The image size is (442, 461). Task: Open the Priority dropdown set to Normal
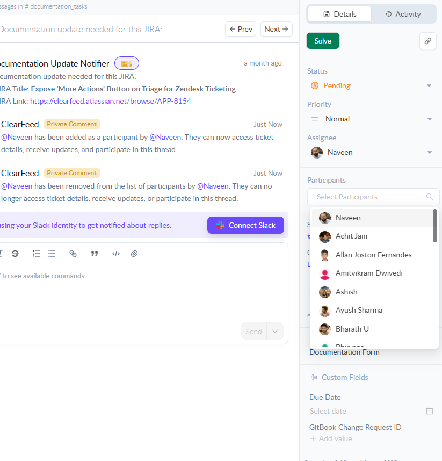tap(429, 119)
